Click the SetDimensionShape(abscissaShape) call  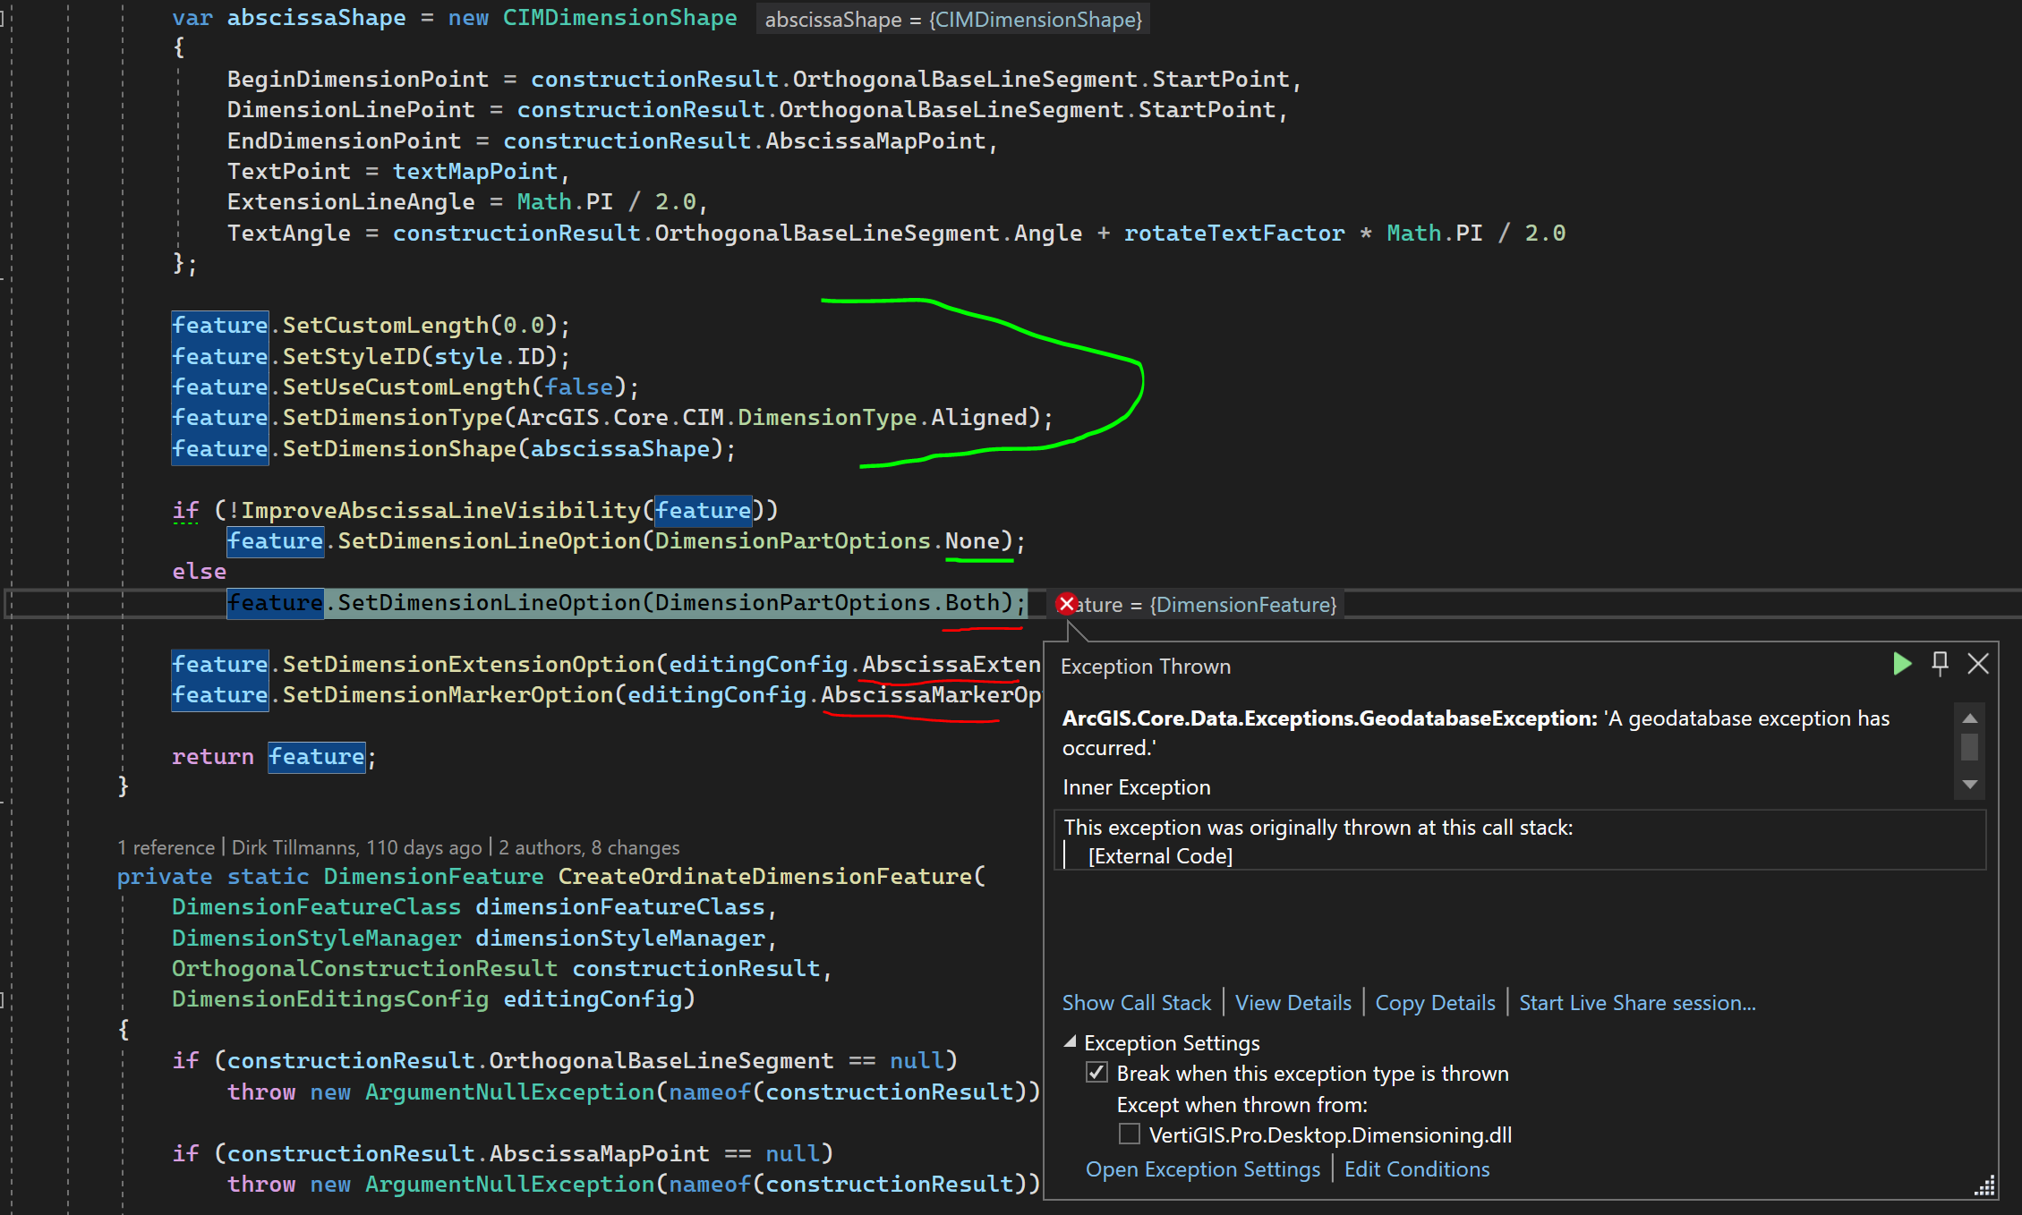pos(508,449)
